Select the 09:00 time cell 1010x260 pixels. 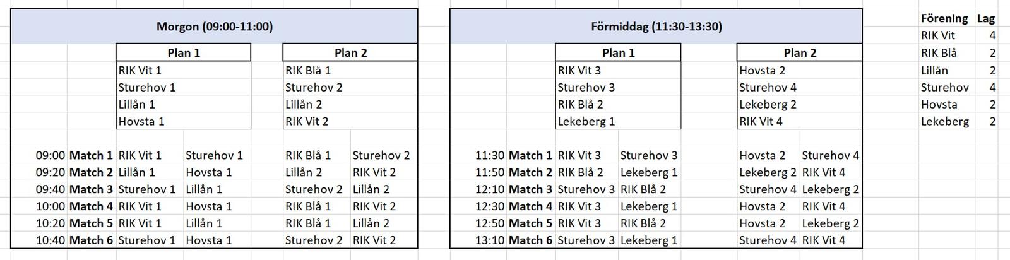click(50, 155)
